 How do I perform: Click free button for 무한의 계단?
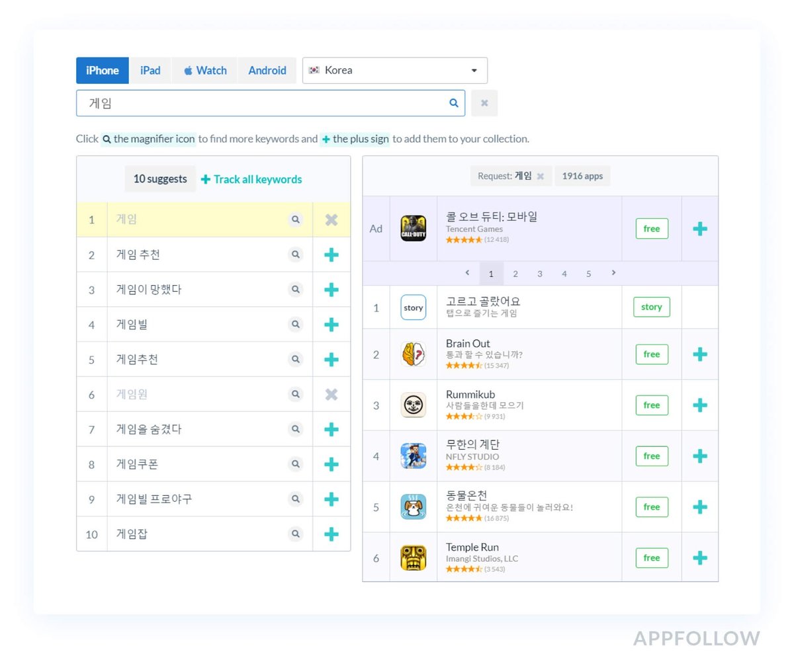[652, 456]
